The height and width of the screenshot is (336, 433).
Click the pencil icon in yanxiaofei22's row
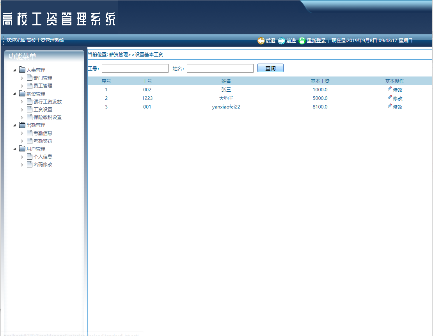click(x=389, y=106)
